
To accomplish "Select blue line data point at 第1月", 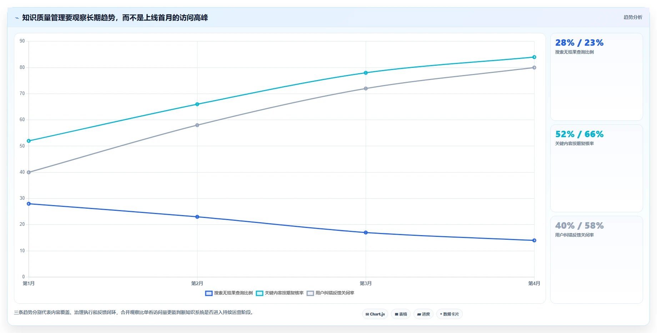I will coord(29,204).
